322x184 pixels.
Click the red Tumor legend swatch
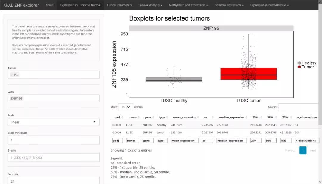[x=299, y=67]
